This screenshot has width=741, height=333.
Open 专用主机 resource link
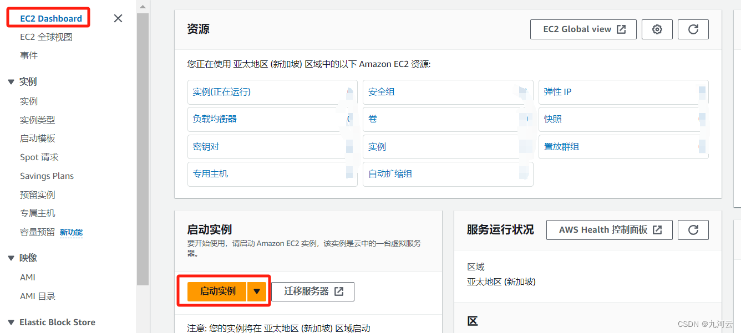coord(211,174)
